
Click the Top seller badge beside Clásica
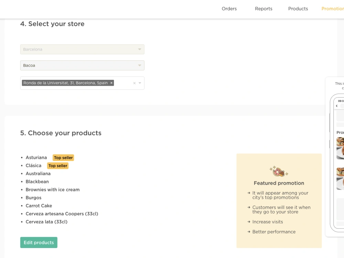[x=58, y=166]
